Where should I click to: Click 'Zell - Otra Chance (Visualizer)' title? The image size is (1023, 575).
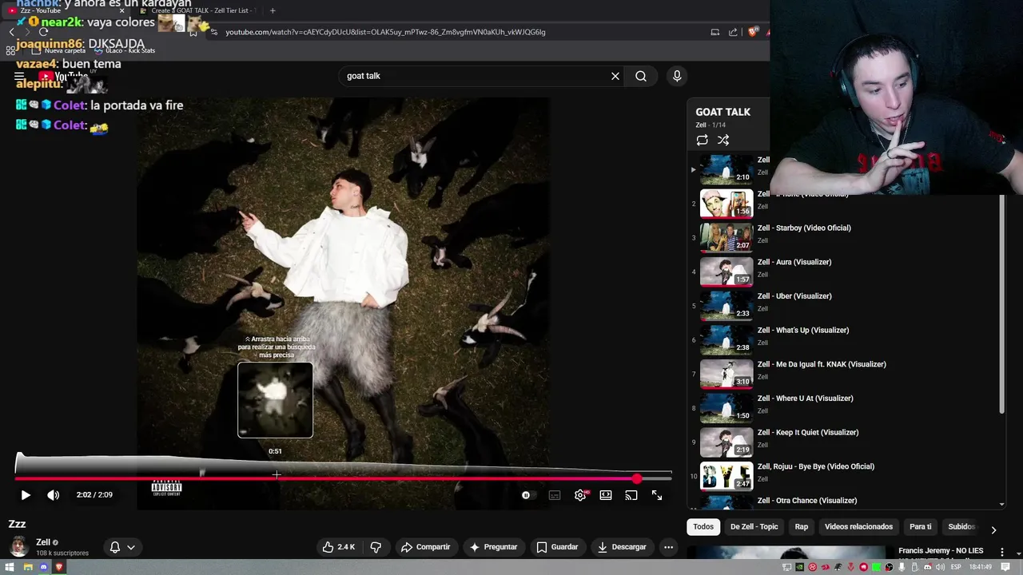click(807, 501)
